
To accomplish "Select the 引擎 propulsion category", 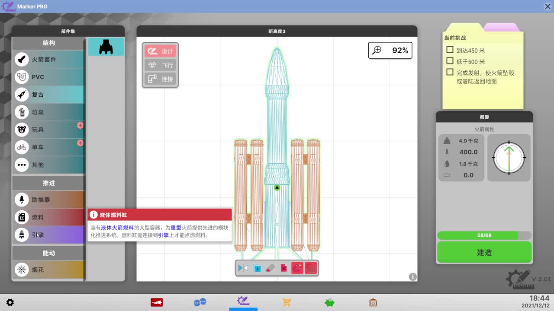I will [x=48, y=235].
